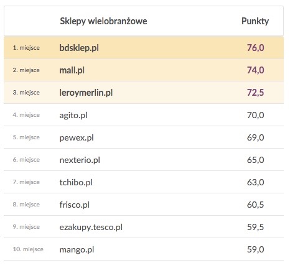Click the 70,0 points value
This screenshot has height=268, width=290.
[x=255, y=115]
